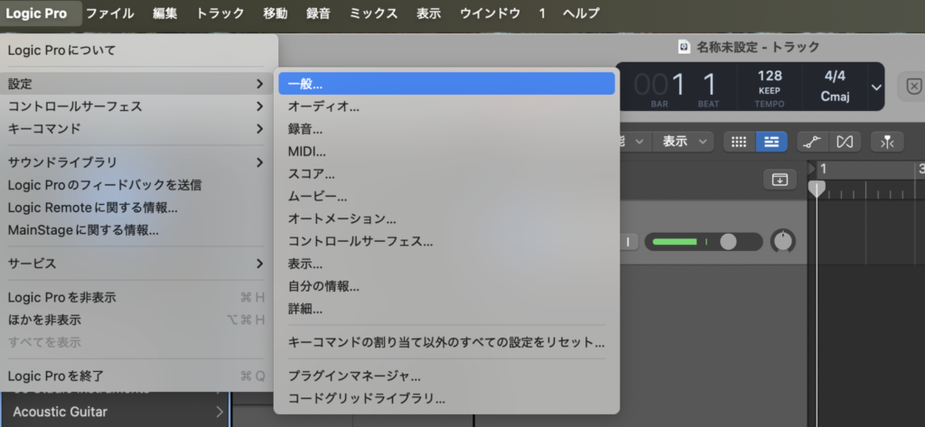Screen dimensions: 925x427
Task: Toggle the Flex bowtie button
Action: coord(845,142)
